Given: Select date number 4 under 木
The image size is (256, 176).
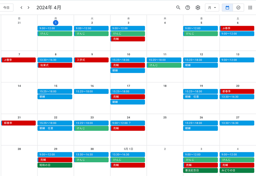Looking at the screenshot, I should [165, 23].
